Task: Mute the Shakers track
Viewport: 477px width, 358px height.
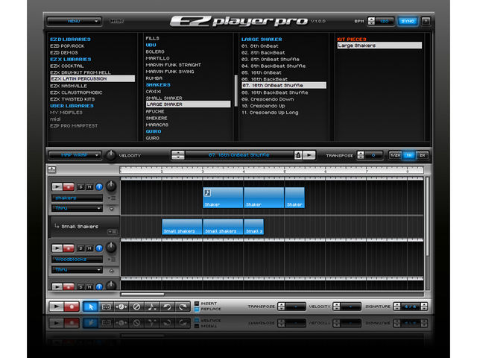Action: [x=89, y=187]
